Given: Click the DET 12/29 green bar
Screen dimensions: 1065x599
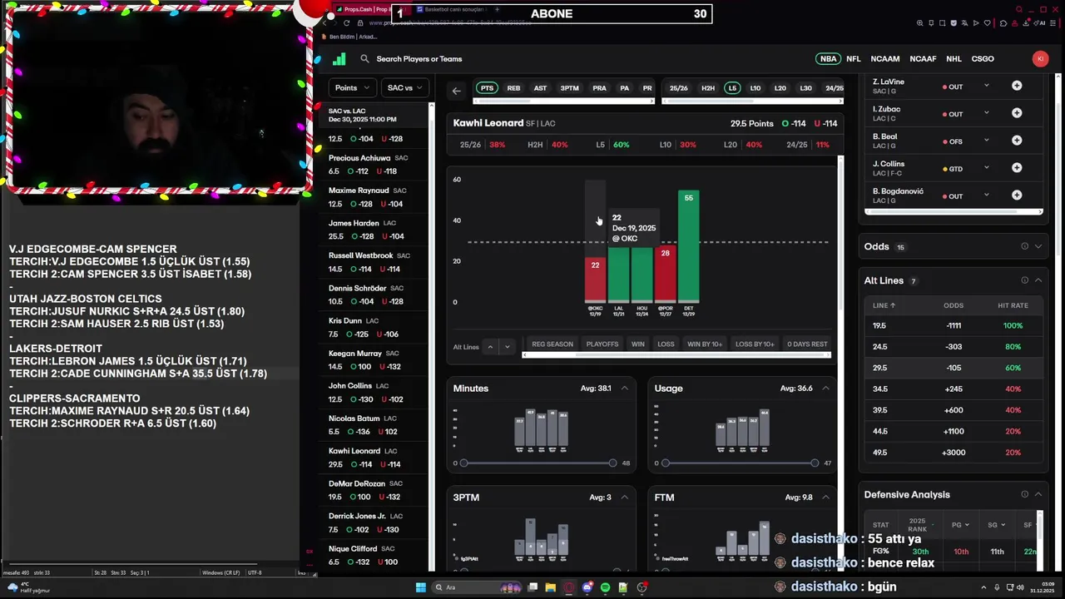Looking at the screenshot, I should coord(688,245).
